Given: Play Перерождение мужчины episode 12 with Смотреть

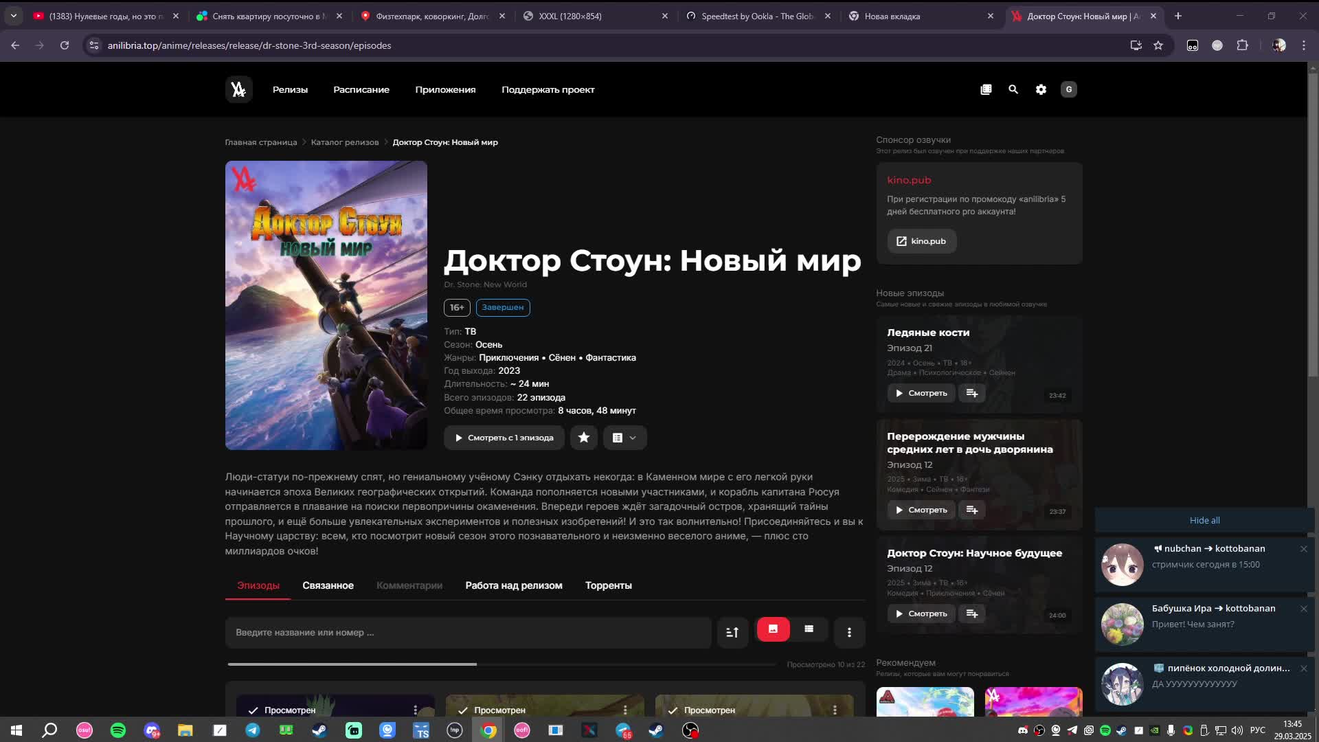Looking at the screenshot, I should click(x=921, y=510).
